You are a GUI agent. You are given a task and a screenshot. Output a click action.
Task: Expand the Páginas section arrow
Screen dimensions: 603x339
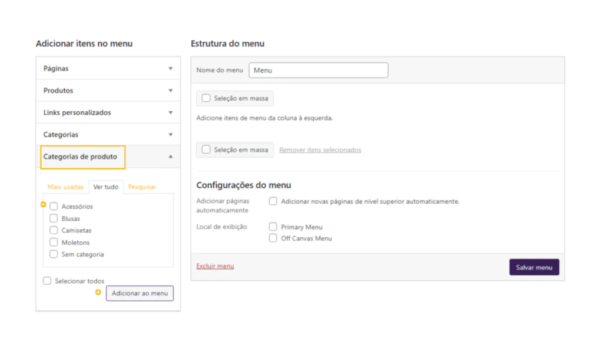170,68
